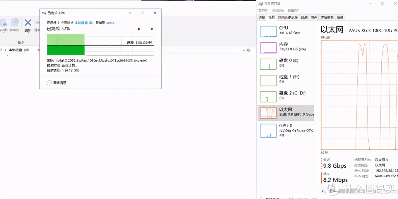This screenshot has height=199, width=398.
Task: Maximize the Task Manager window
Action: [x=383, y=4]
